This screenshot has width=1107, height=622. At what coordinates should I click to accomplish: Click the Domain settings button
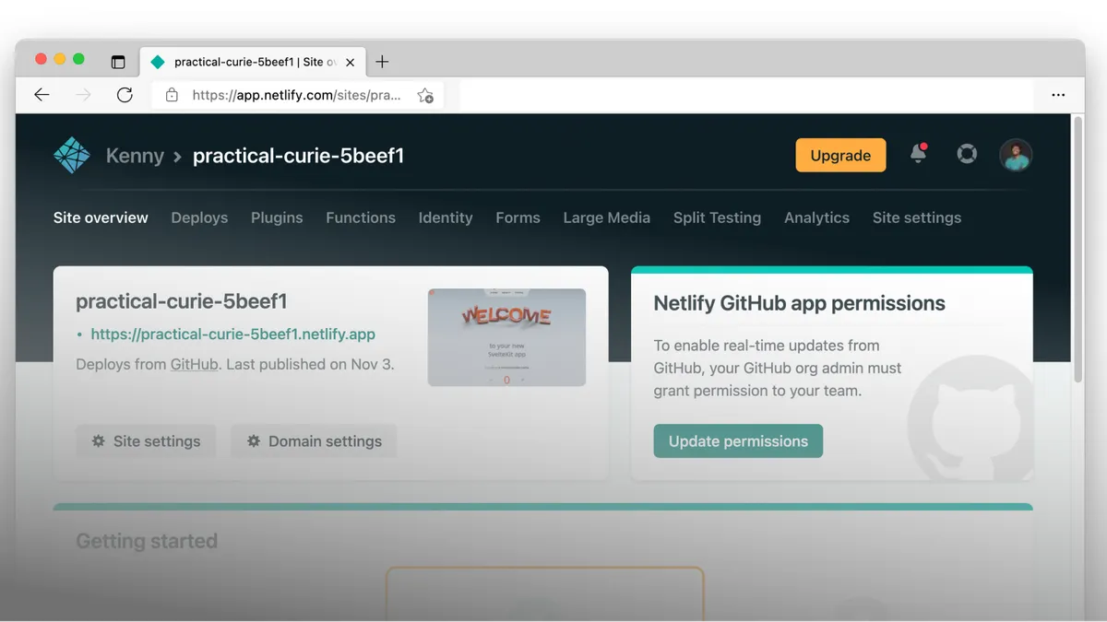click(314, 441)
